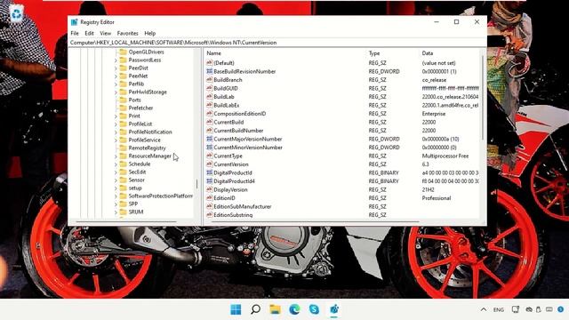569x320 pixels.
Task: Launch Microsoft Edge from the taskbar
Action: tap(294, 309)
